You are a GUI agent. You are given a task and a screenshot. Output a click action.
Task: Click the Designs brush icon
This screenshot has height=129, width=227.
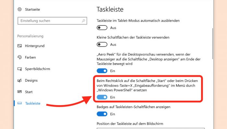pyautogui.click(x=19, y=80)
